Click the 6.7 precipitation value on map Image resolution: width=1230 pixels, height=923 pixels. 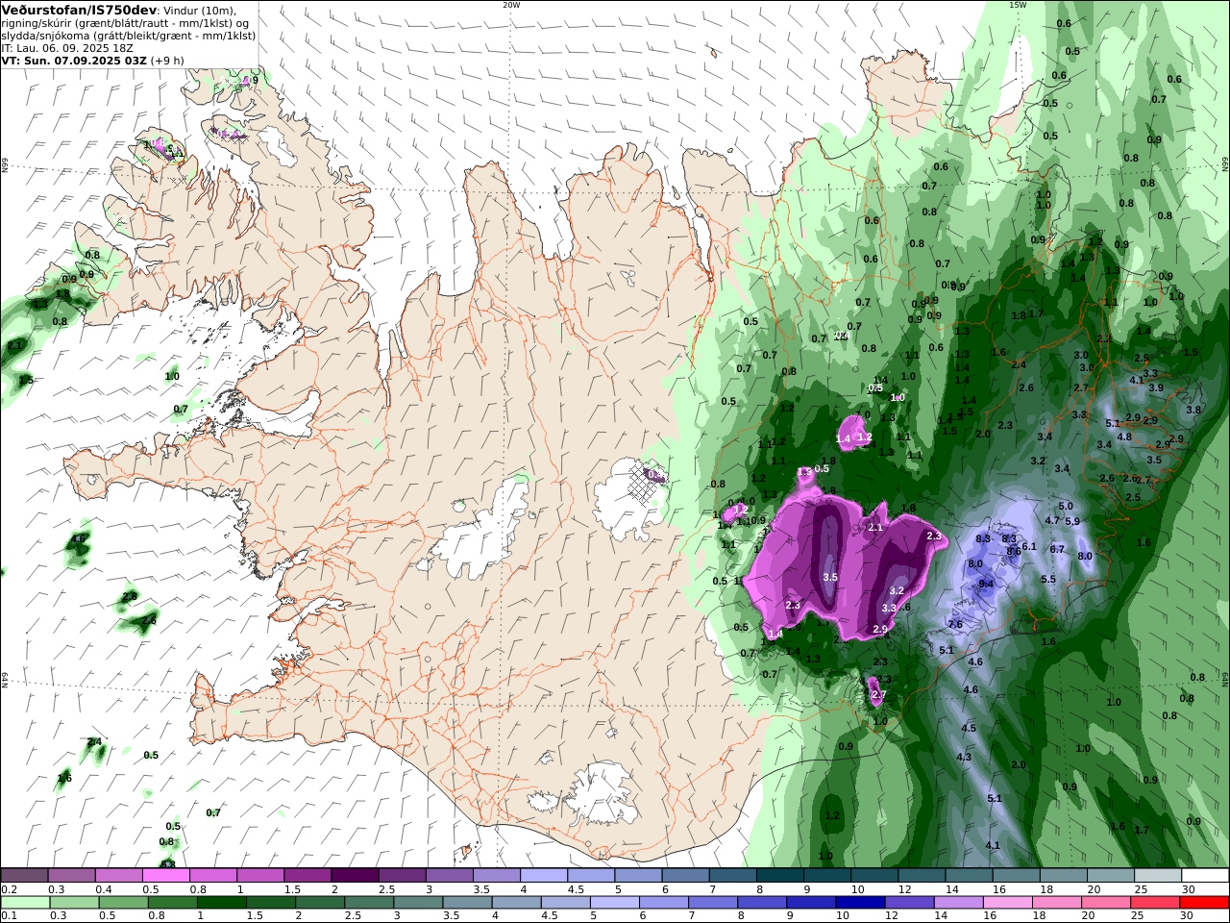tap(1057, 549)
